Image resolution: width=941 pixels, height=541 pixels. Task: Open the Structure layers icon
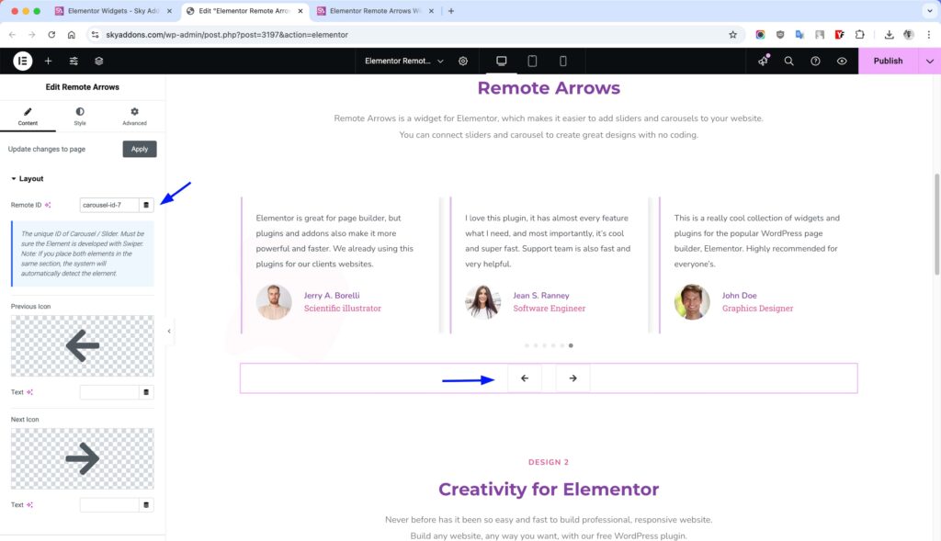(x=99, y=61)
